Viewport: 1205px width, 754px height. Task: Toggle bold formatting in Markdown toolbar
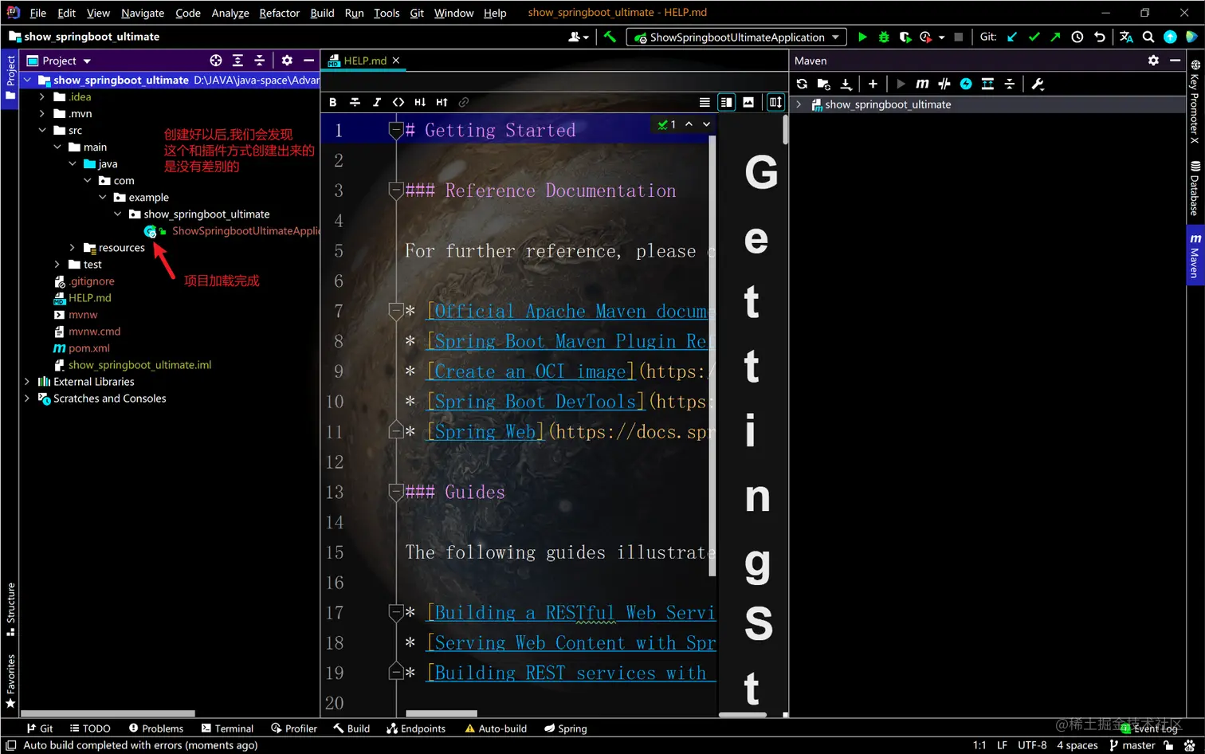333,102
